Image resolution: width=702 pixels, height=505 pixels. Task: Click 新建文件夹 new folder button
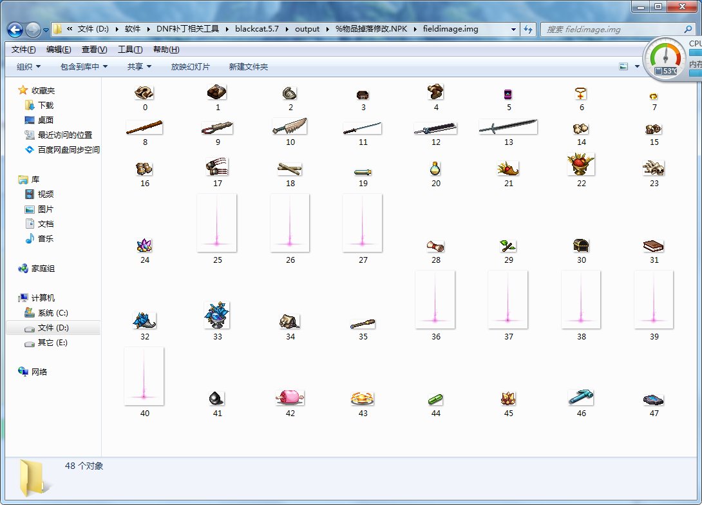click(249, 67)
